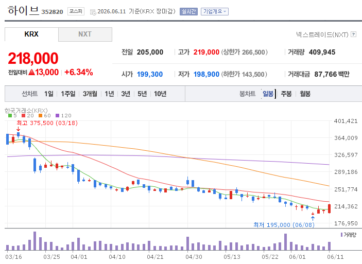Click the 코스피 market badge
Image resolution: width=362 pixels, height=264 pixels.
[x=76, y=11]
